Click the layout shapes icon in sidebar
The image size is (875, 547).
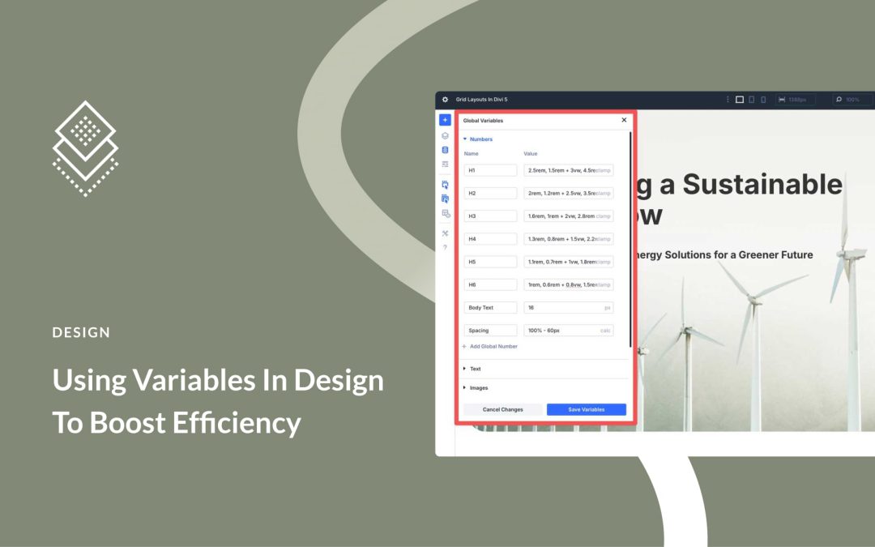tap(446, 214)
